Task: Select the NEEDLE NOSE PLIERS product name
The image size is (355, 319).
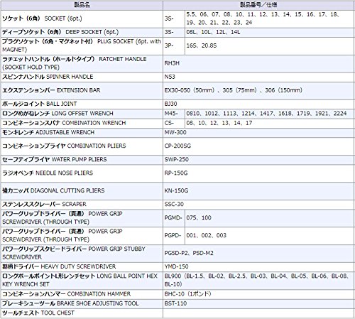Action: [x=82, y=173]
